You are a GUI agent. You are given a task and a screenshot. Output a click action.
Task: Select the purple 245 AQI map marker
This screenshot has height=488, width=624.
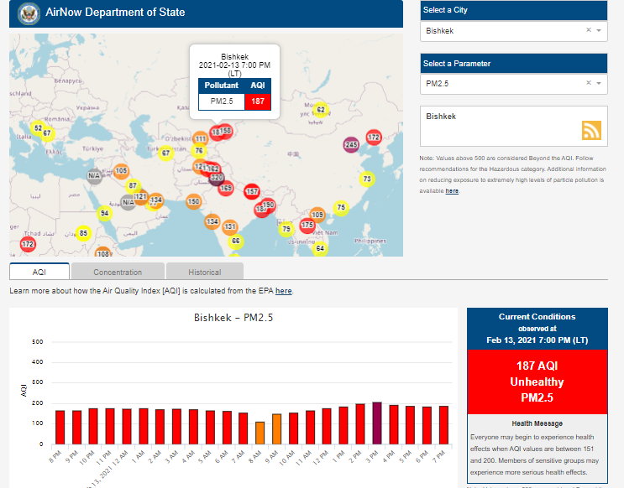tap(351, 144)
